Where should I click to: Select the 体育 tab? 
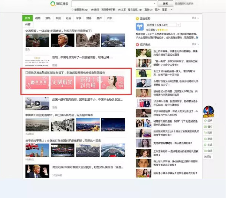pyautogui.click(x=28, y=24)
